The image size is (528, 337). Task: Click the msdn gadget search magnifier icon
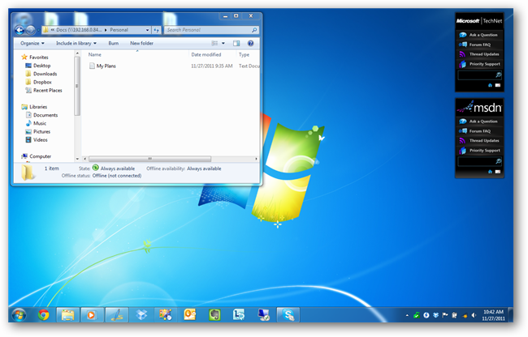coord(499,162)
